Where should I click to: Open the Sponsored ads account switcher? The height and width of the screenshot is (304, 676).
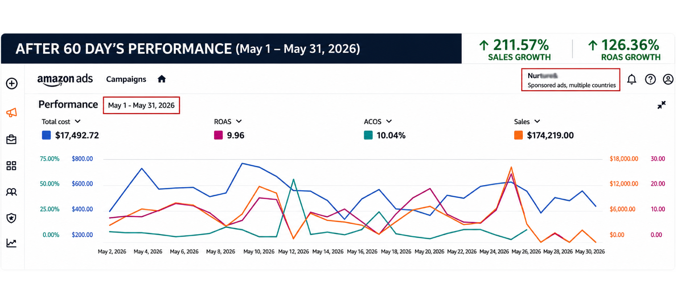point(571,80)
